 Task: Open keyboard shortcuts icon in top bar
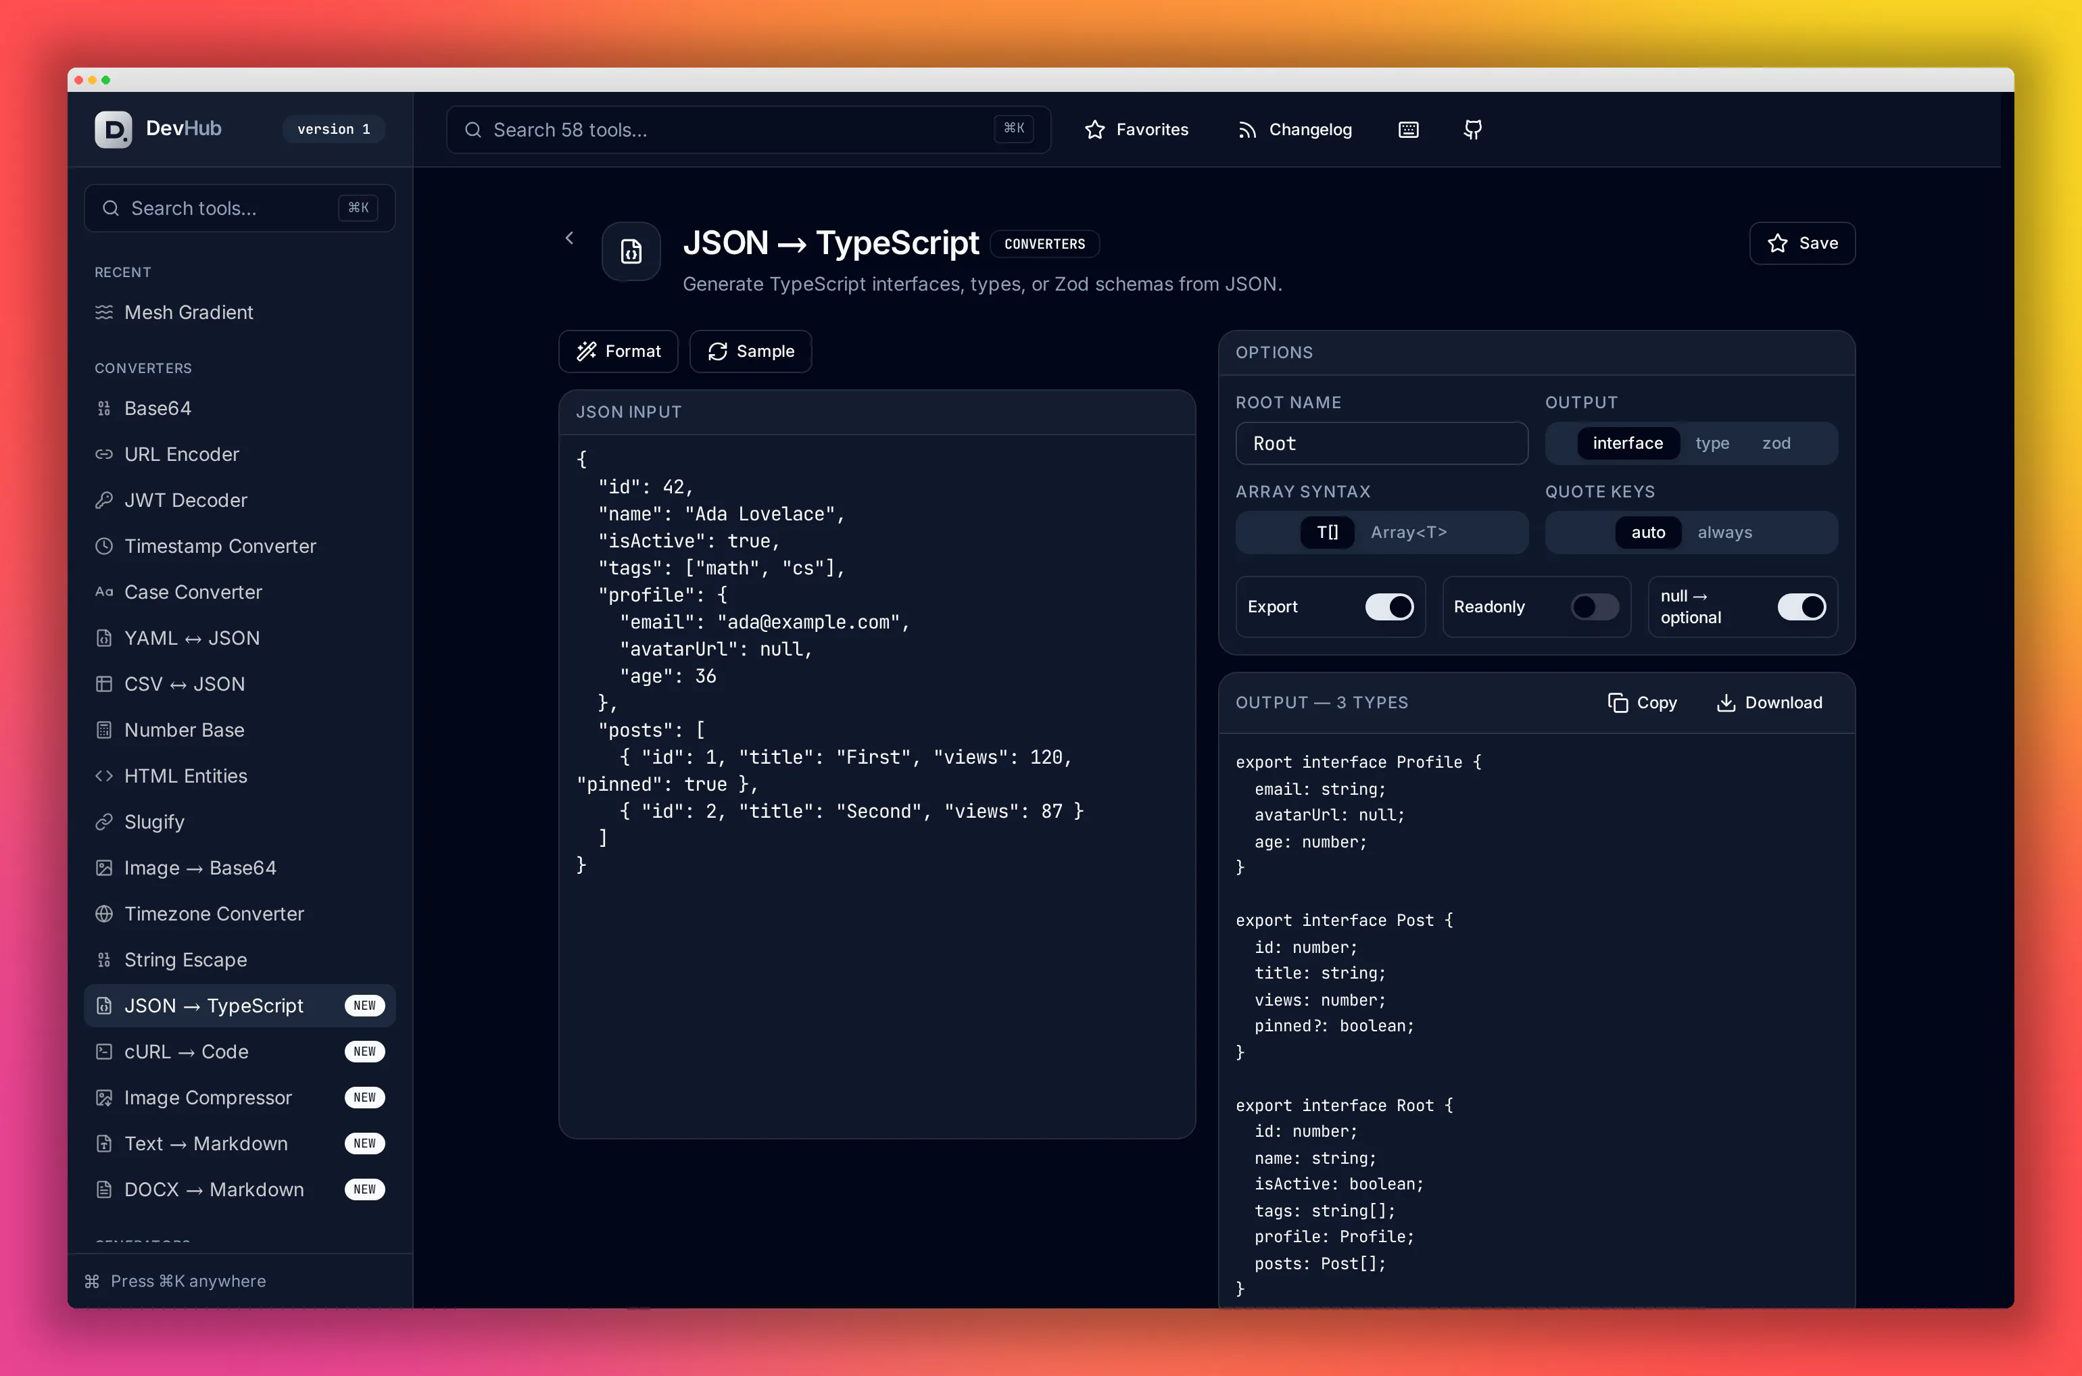click(x=1408, y=130)
